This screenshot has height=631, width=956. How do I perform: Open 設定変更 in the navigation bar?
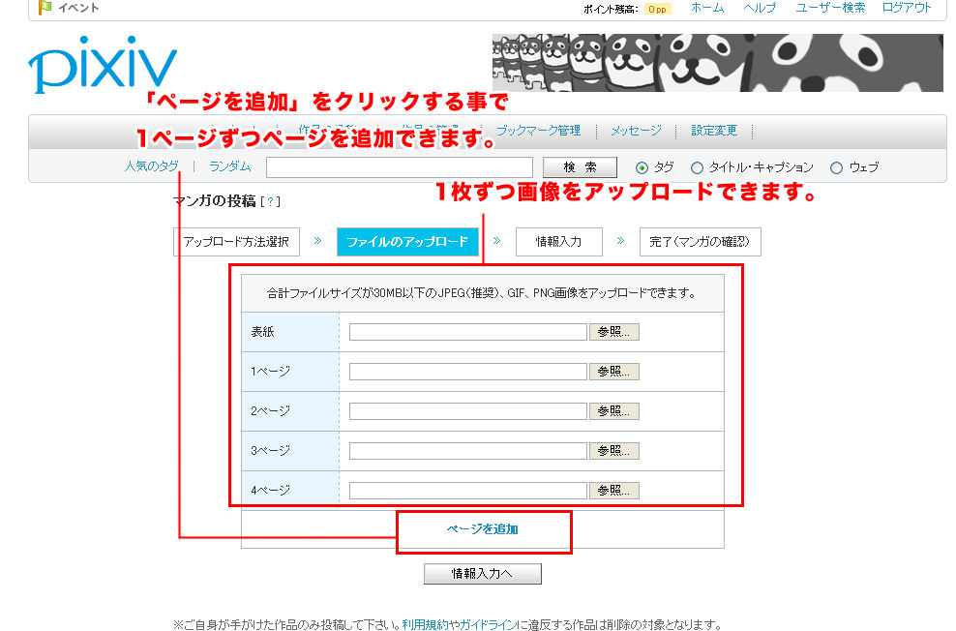714,130
